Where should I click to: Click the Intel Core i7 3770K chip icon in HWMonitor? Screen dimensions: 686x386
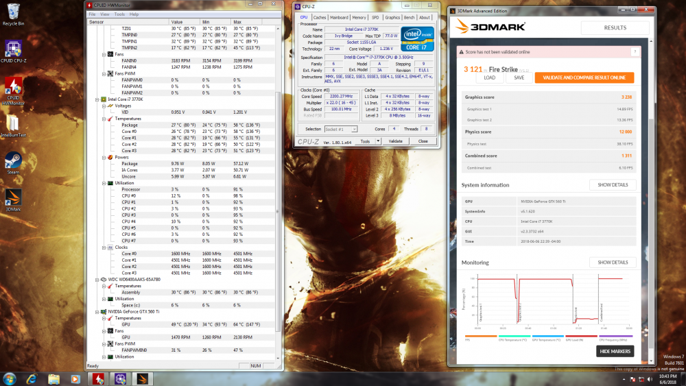(104, 99)
